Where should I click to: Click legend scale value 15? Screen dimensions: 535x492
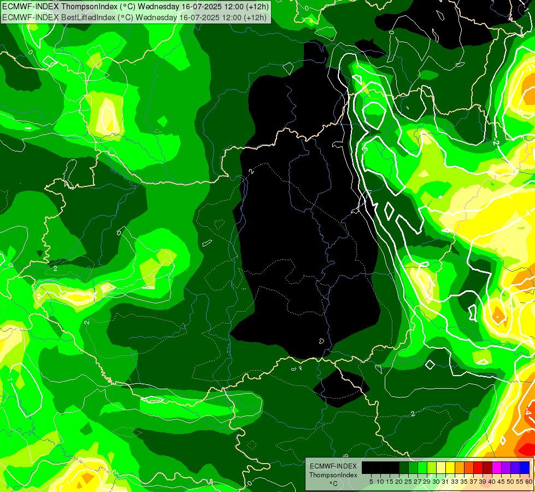click(x=390, y=482)
